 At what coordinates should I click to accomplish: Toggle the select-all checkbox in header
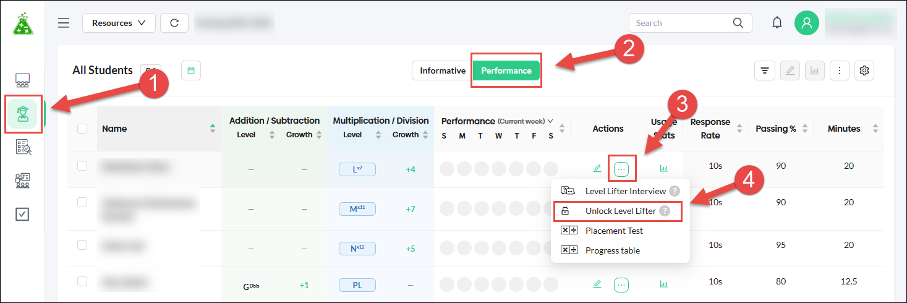(82, 129)
